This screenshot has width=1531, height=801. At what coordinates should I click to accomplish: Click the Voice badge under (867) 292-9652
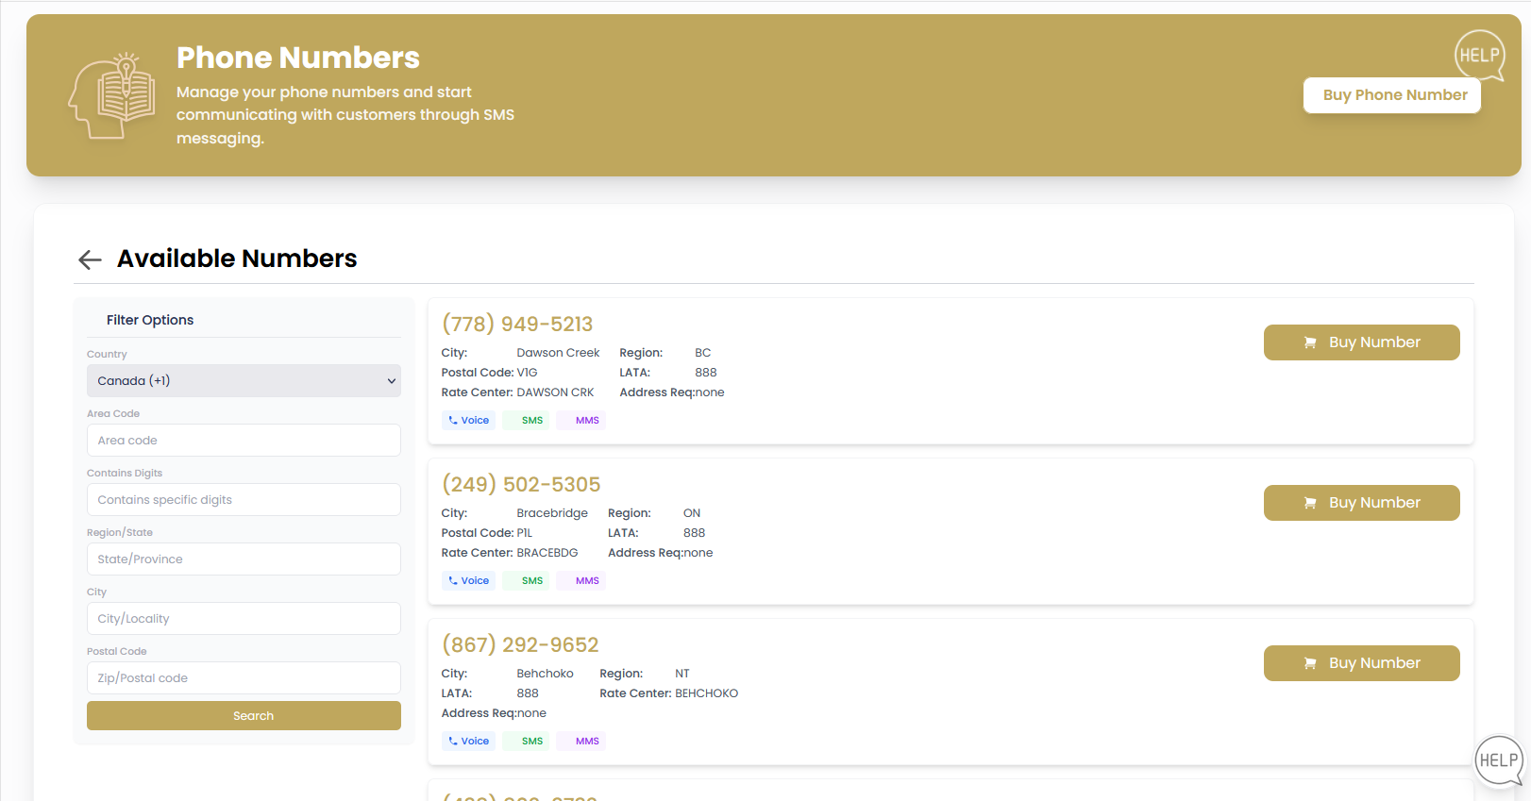(x=468, y=741)
